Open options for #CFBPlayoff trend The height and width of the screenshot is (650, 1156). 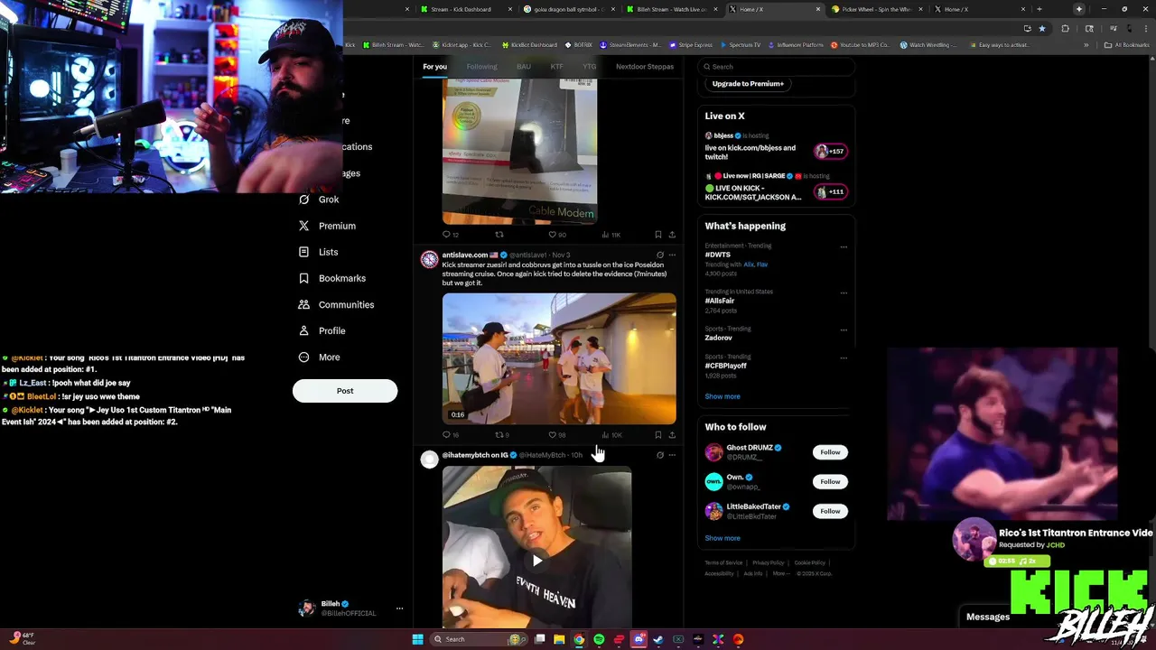pyautogui.click(x=844, y=357)
